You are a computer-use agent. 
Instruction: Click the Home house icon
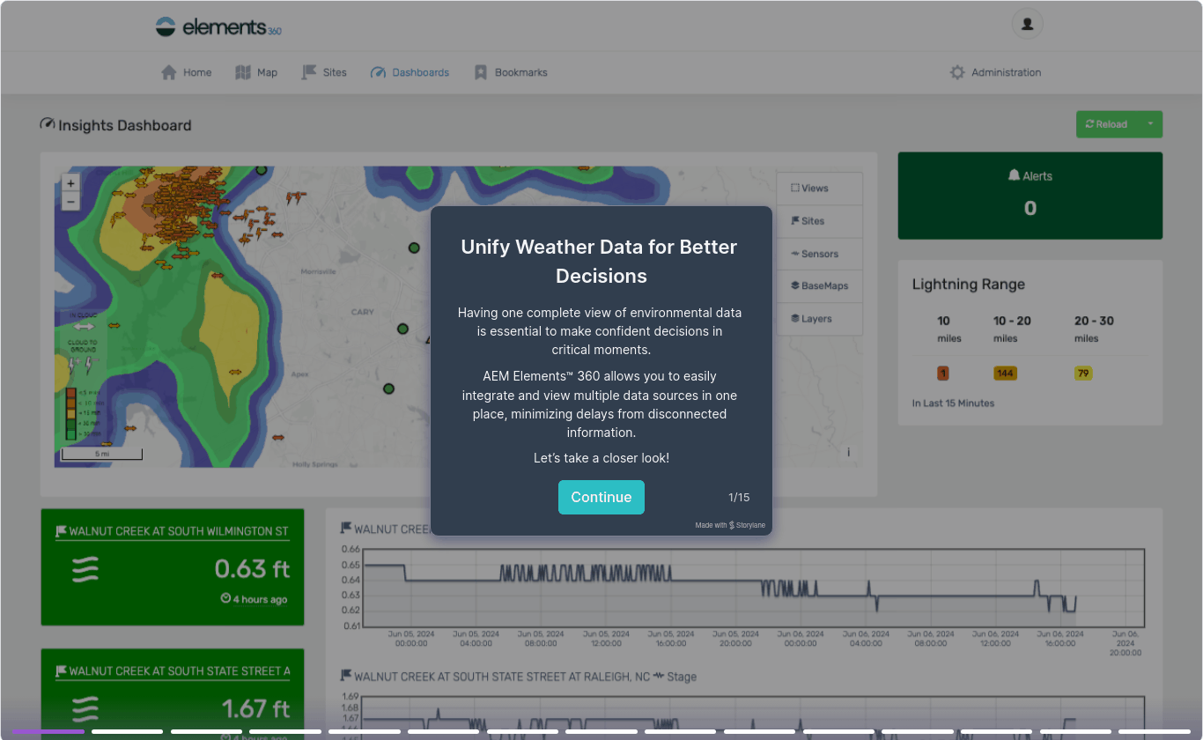169,72
